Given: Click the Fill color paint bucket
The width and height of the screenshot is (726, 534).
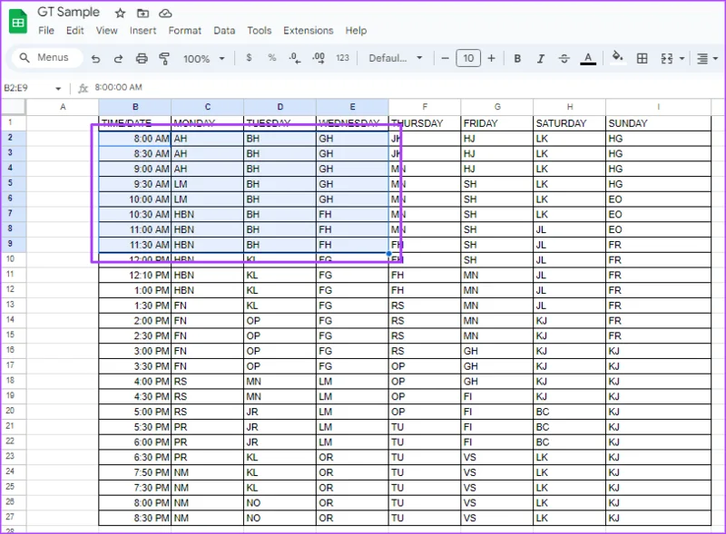Looking at the screenshot, I should click(617, 58).
